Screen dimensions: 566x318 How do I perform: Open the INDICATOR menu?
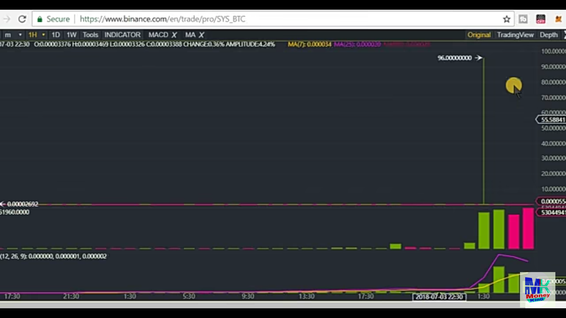(x=122, y=35)
